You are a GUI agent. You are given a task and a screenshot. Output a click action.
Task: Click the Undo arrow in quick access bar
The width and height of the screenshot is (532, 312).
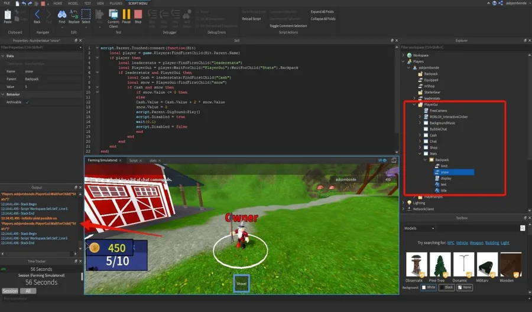[24, 4]
